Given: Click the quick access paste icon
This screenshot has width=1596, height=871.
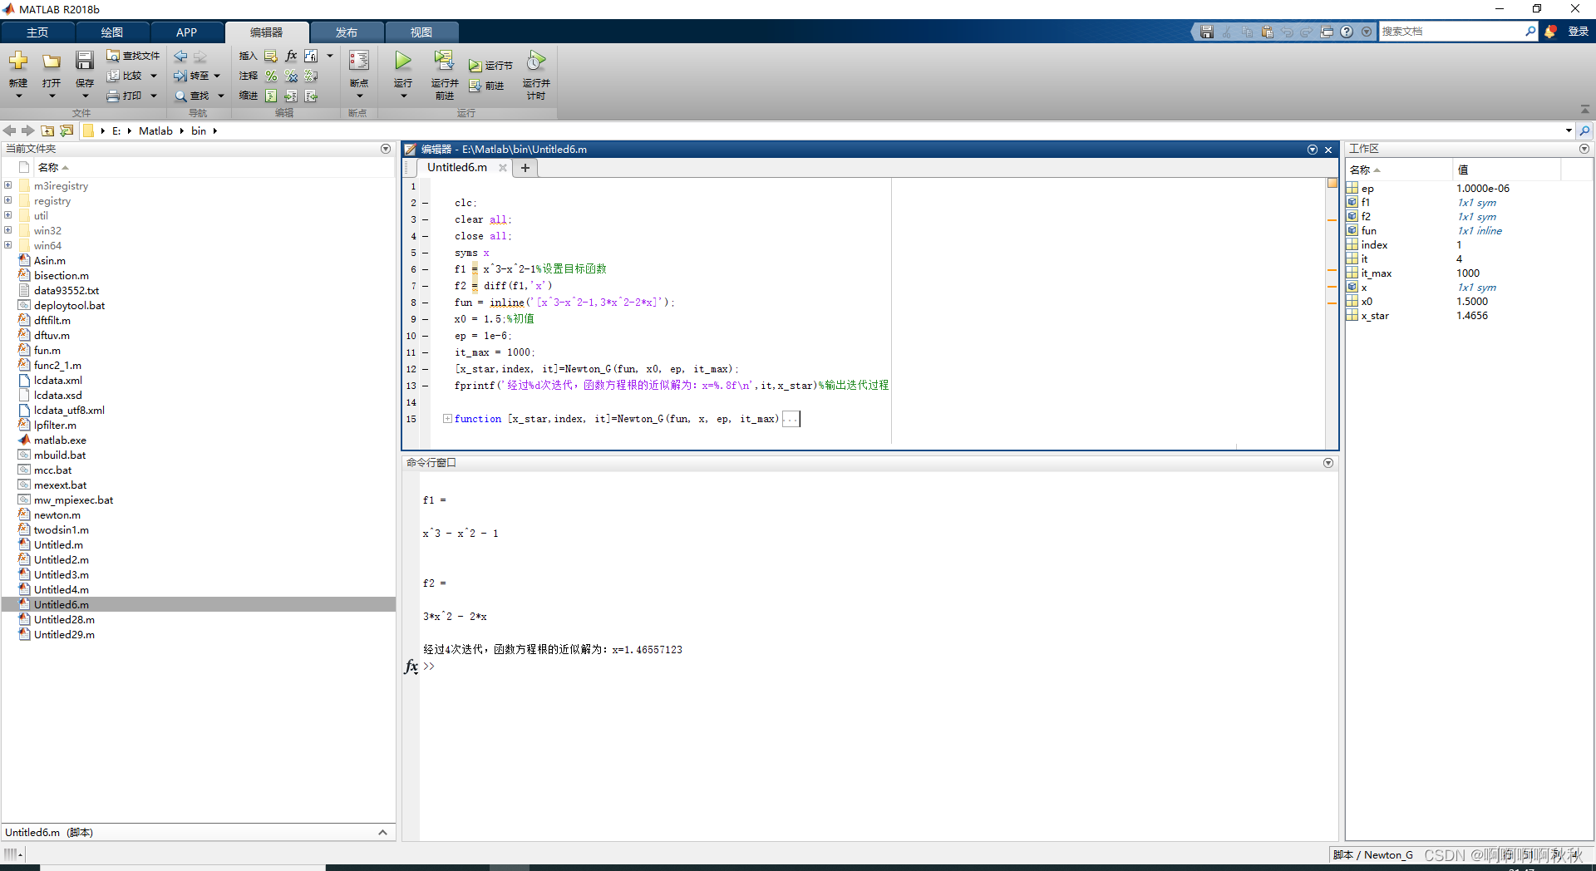Looking at the screenshot, I should [x=1267, y=32].
